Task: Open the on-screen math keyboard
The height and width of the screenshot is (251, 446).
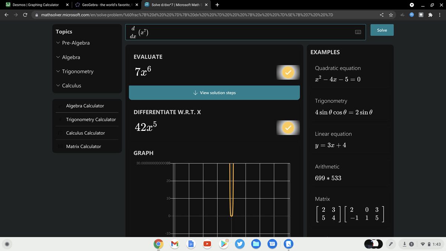Action: (x=358, y=32)
